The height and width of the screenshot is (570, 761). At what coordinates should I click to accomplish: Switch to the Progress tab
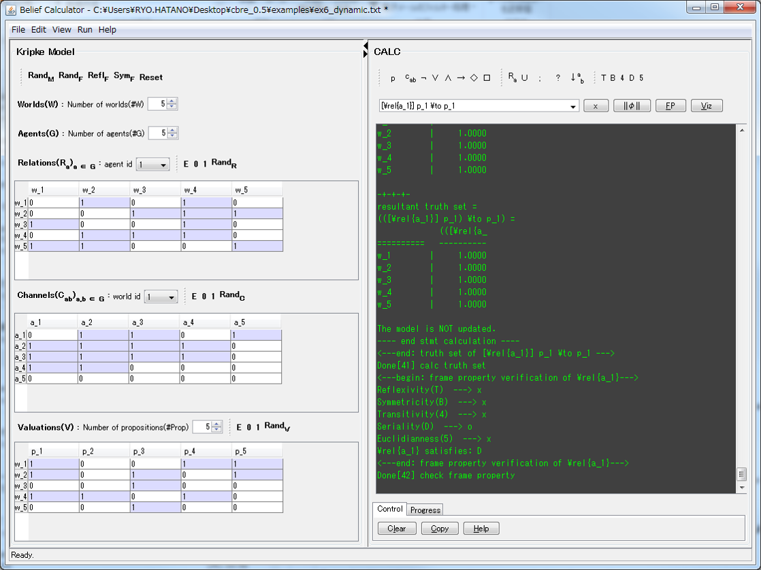pyautogui.click(x=425, y=510)
